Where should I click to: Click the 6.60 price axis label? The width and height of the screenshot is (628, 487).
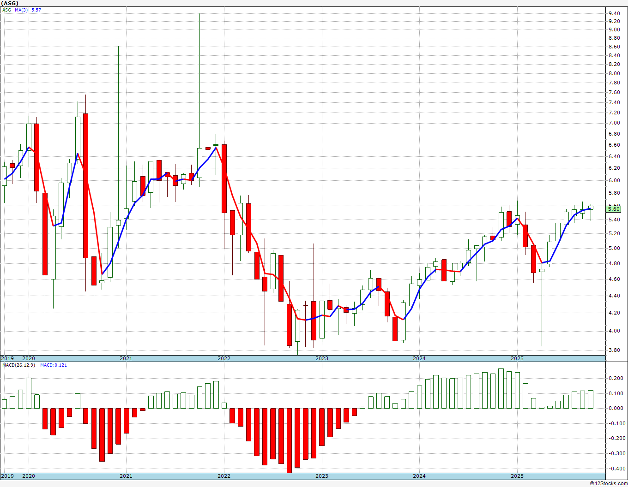[x=614, y=145]
